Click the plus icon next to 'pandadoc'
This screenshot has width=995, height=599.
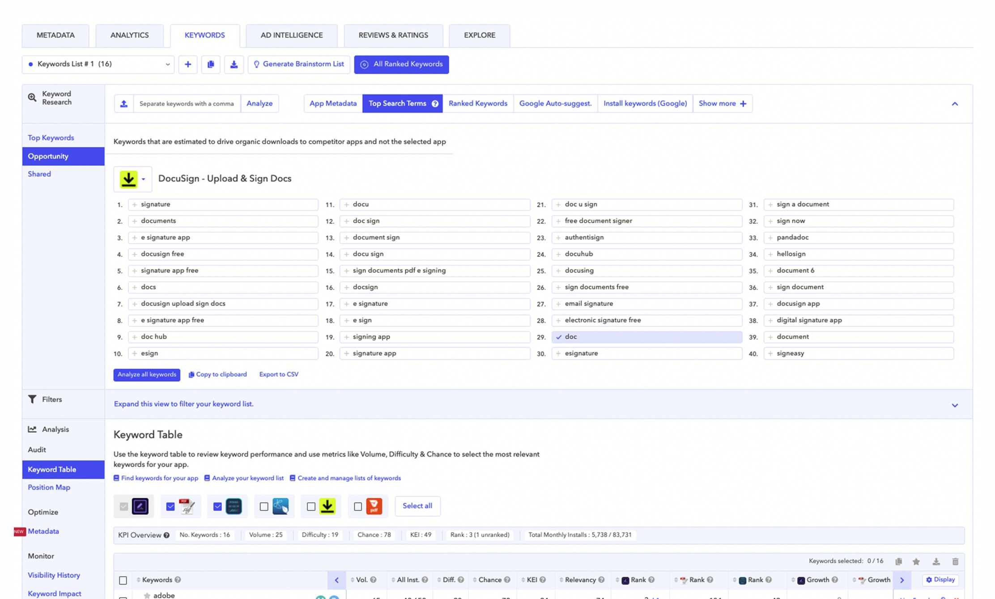(x=770, y=238)
